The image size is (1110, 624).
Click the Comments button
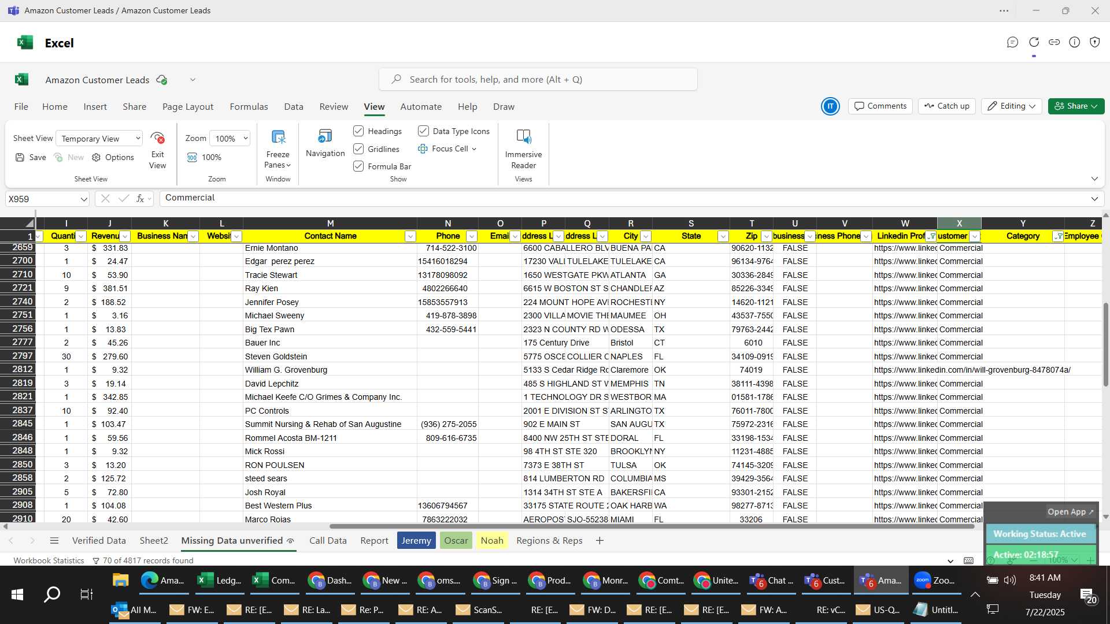point(880,106)
